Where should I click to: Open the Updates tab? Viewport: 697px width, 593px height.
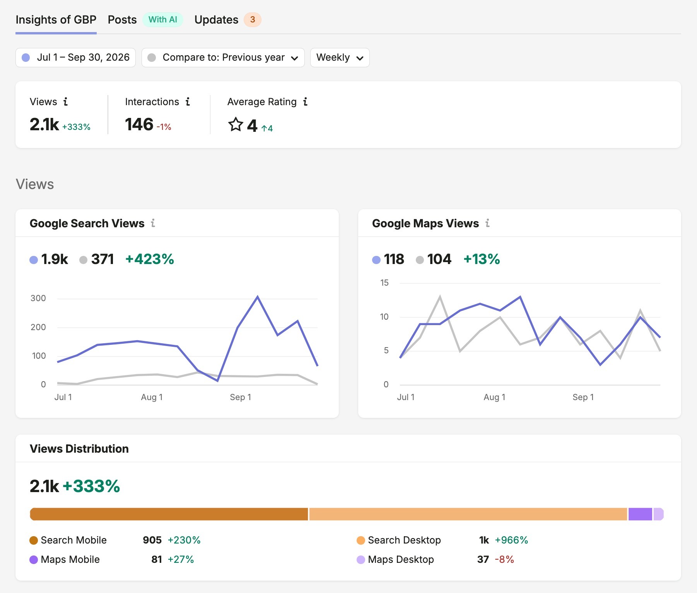[216, 20]
